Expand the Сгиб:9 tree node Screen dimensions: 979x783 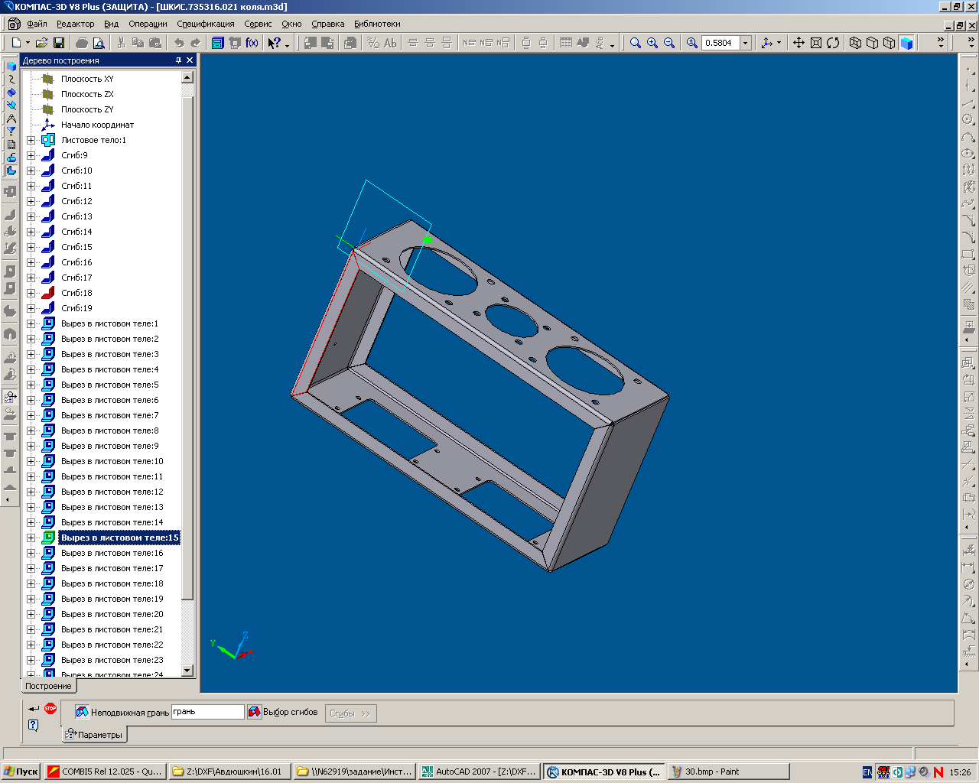click(31, 155)
